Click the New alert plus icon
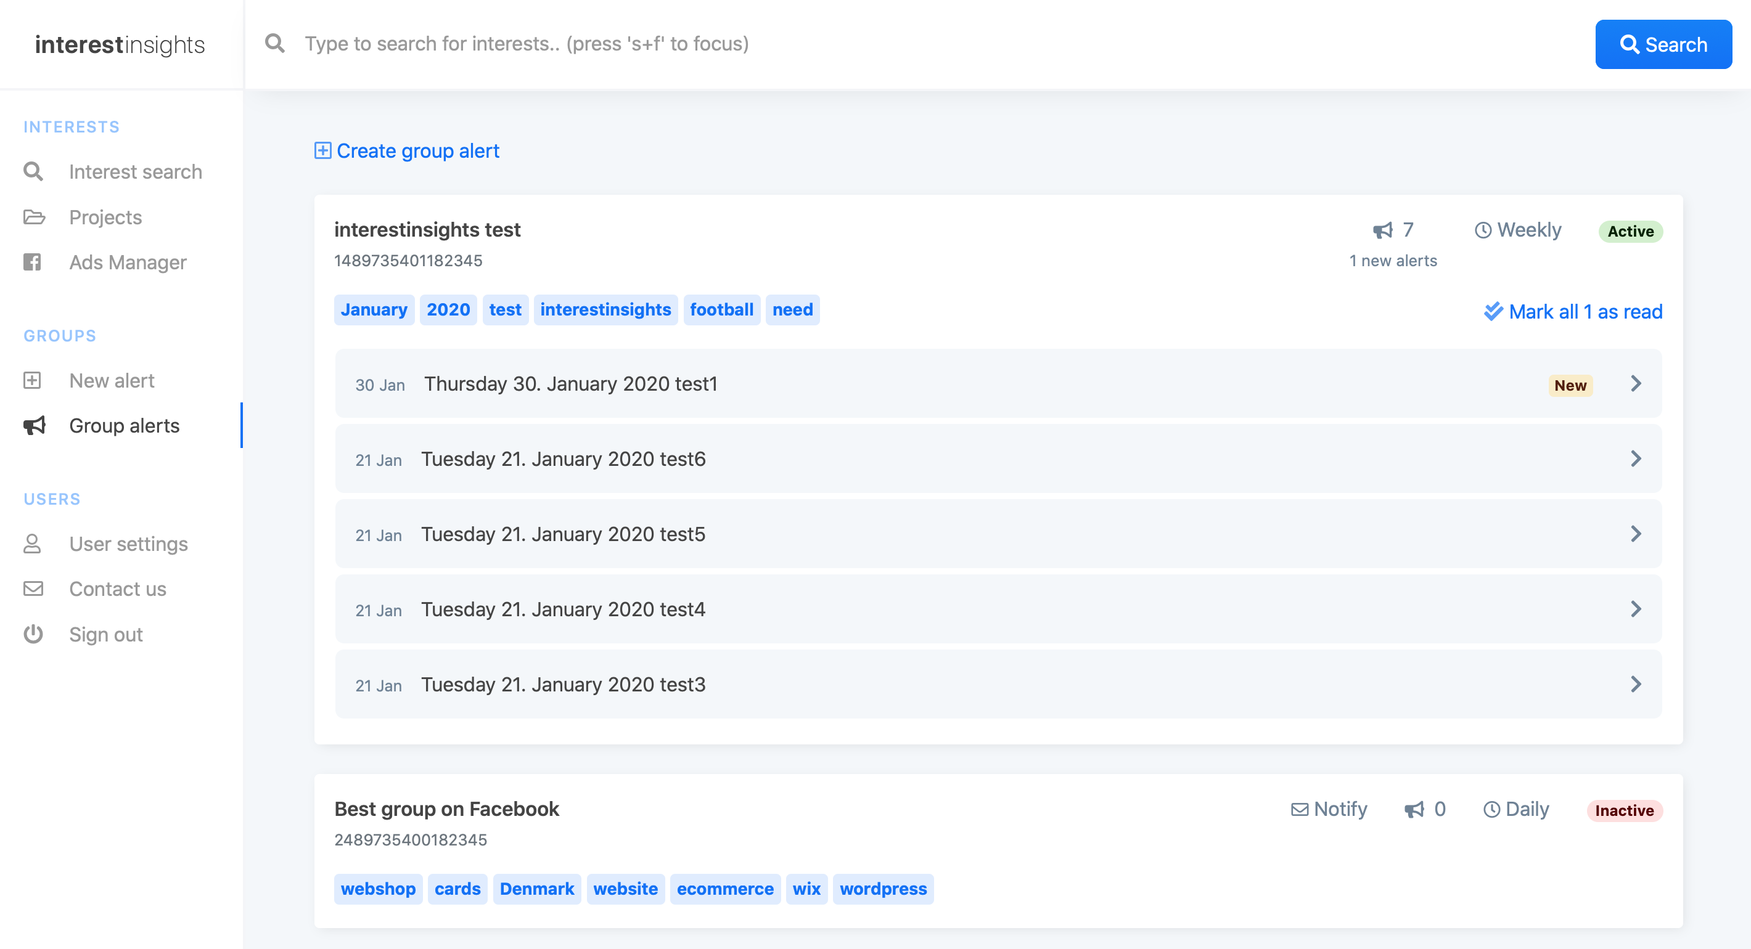This screenshot has width=1751, height=949. (x=33, y=380)
